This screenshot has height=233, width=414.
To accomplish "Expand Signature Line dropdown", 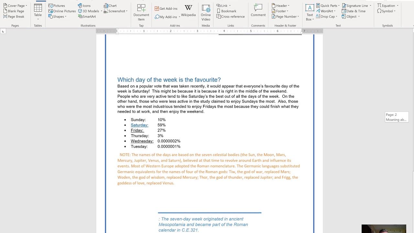I will [x=370, y=6].
